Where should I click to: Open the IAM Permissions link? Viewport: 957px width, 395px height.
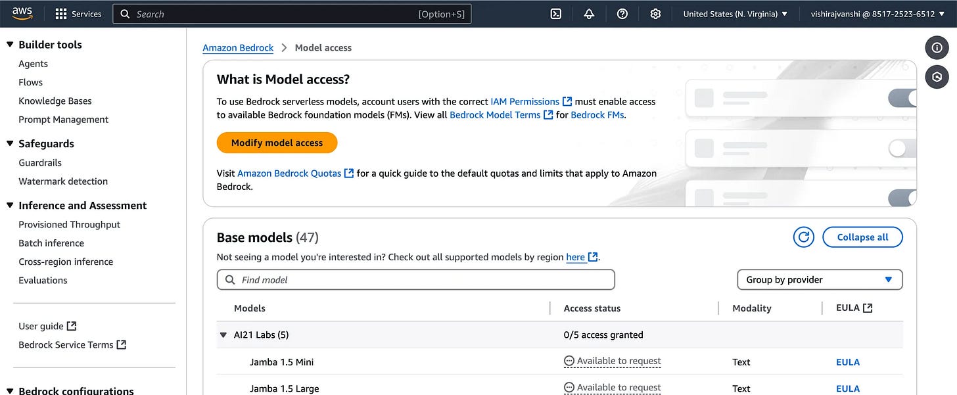[x=525, y=101]
